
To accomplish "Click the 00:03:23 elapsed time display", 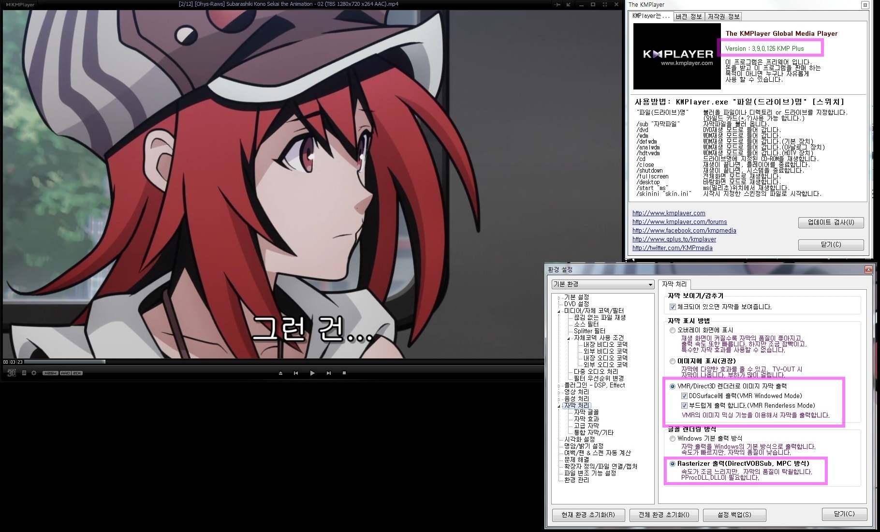I will 13,362.
